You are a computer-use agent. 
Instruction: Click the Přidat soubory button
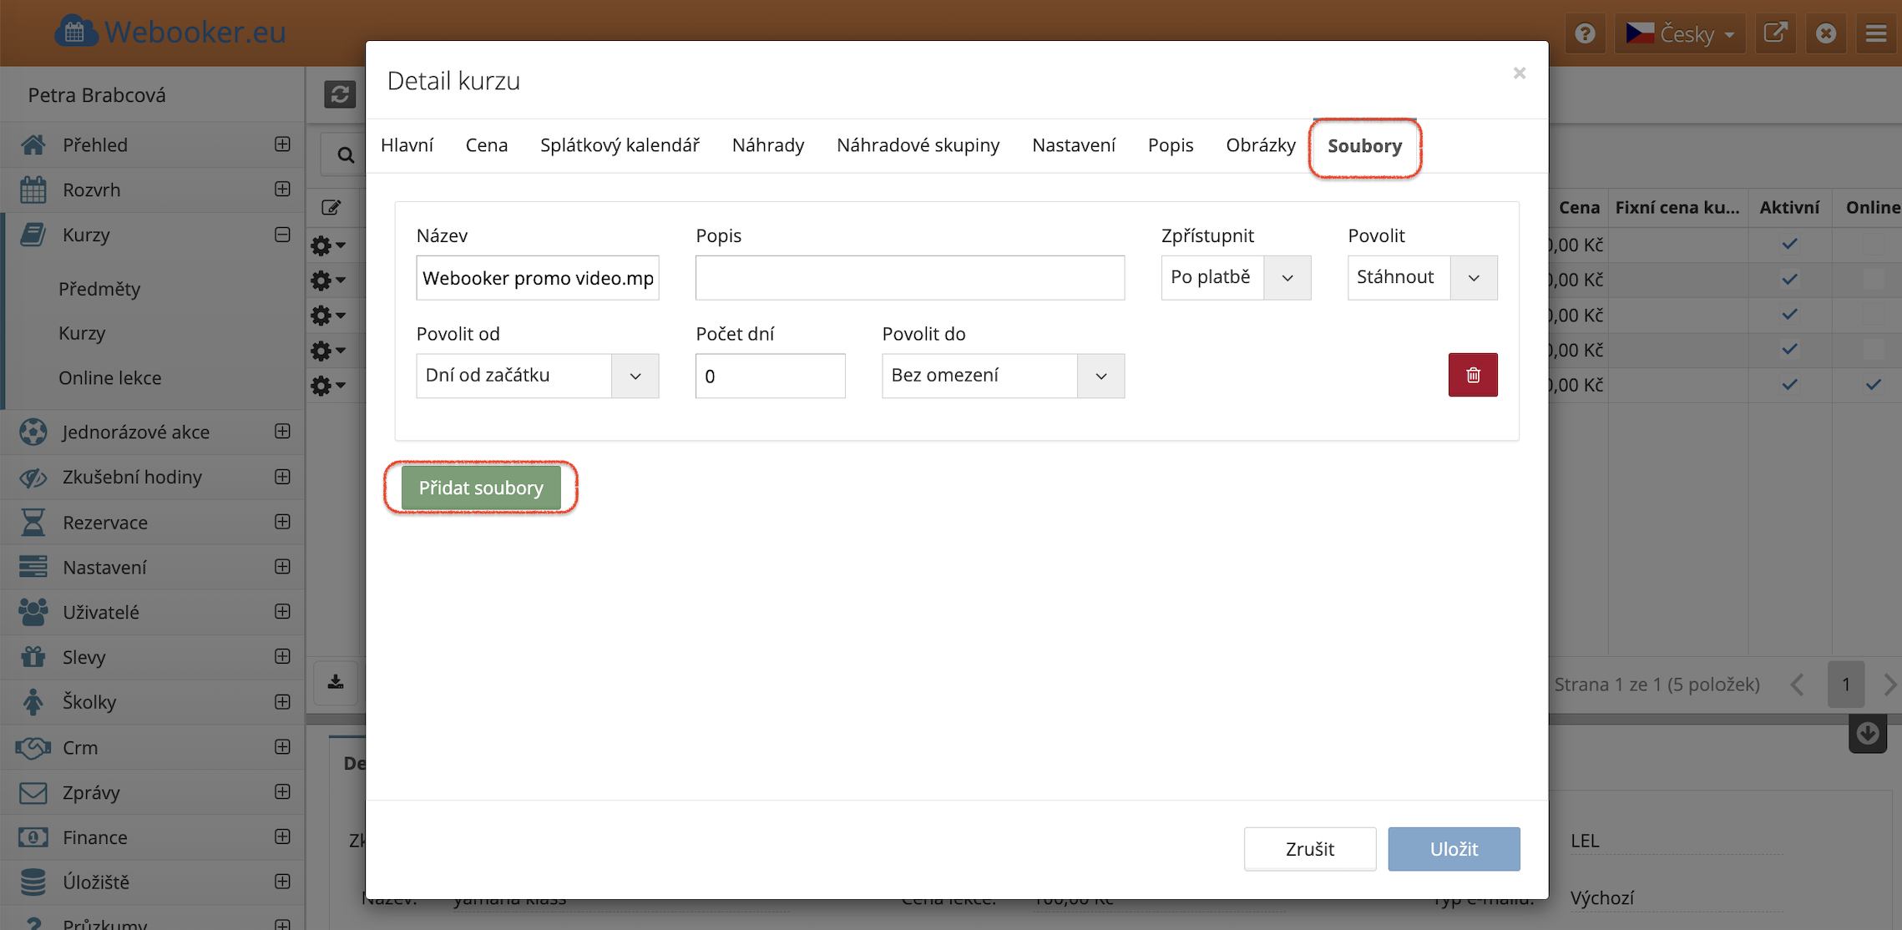[x=481, y=488]
